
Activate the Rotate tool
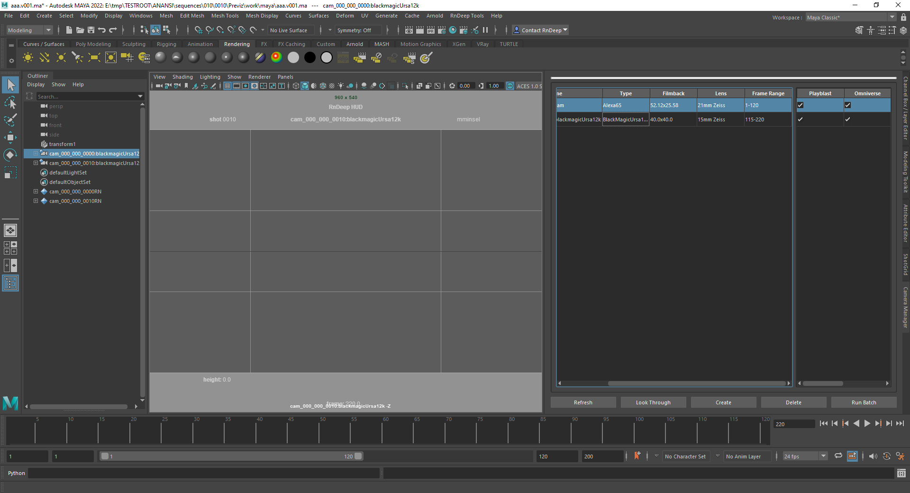pyautogui.click(x=10, y=155)
